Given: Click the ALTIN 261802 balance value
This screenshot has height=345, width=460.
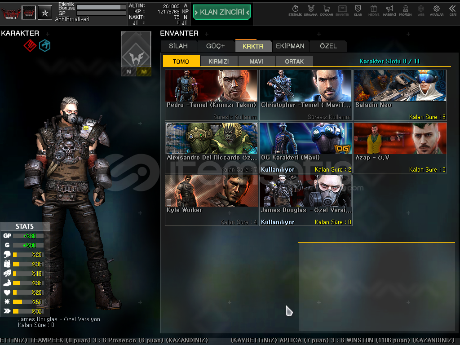Looking at the screenshot, I should pos(171,6).
